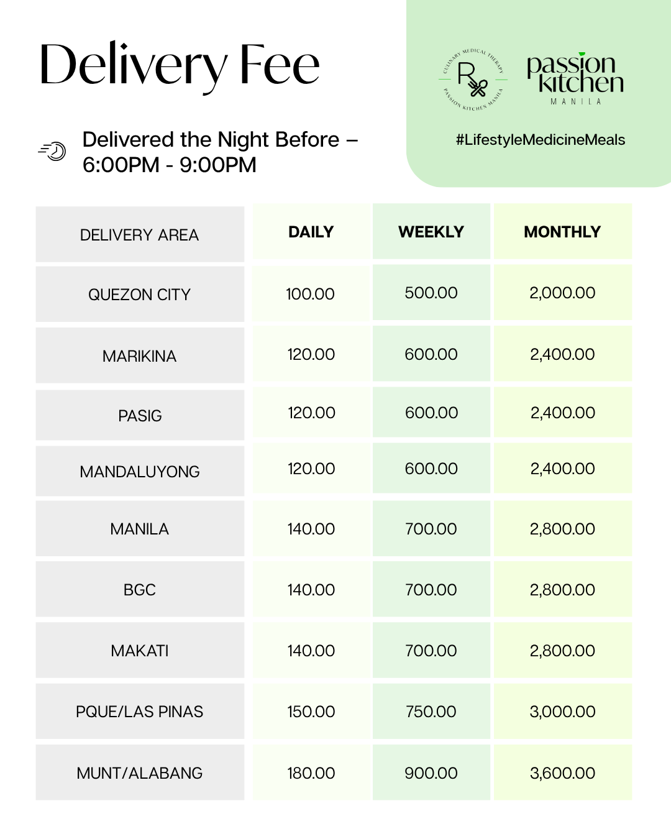Select the MANDALUYONG area cell

point(140,472)
